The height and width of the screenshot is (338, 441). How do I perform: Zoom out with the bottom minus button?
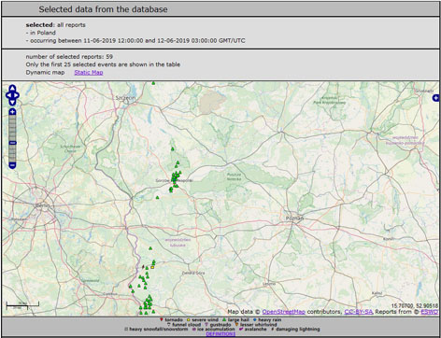pos(12,165)
